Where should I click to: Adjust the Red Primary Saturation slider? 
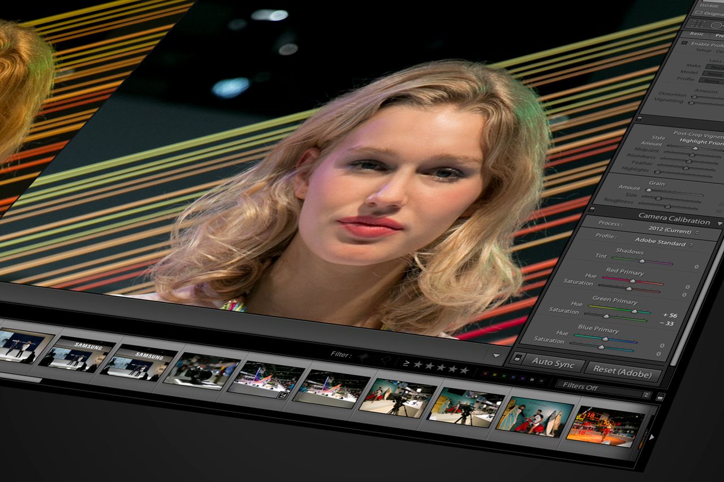pos(629,288)
